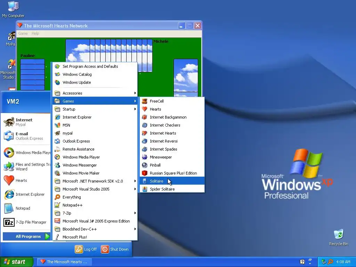Launch Solitaire from the Games submenu

click(x=172, y=181)
